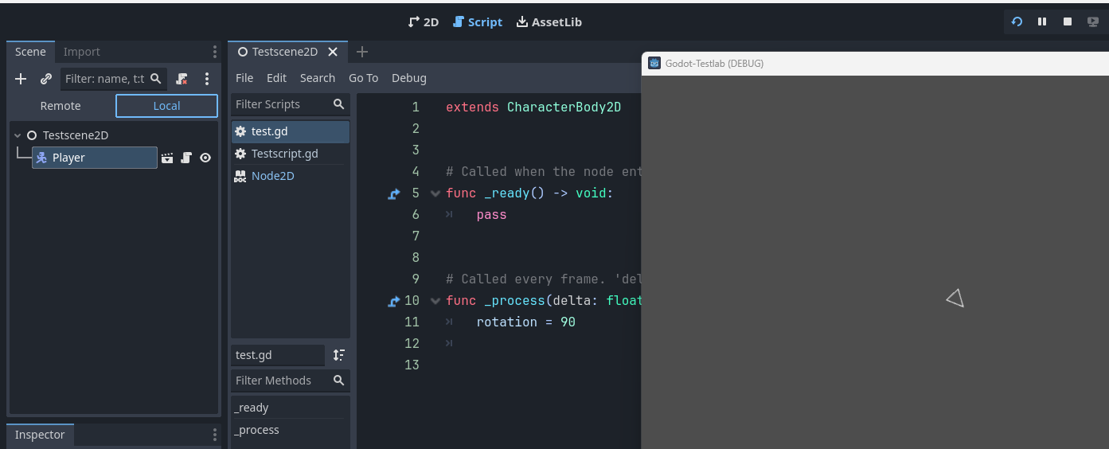Open the script attached to Player
The width and height of the screenshot is (1109, 449).
[186, 158]
